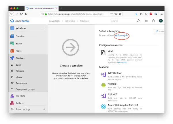The image size is (173, 124).
Task: Click the plus next to ipfs-demo
Action: point(44,28)
